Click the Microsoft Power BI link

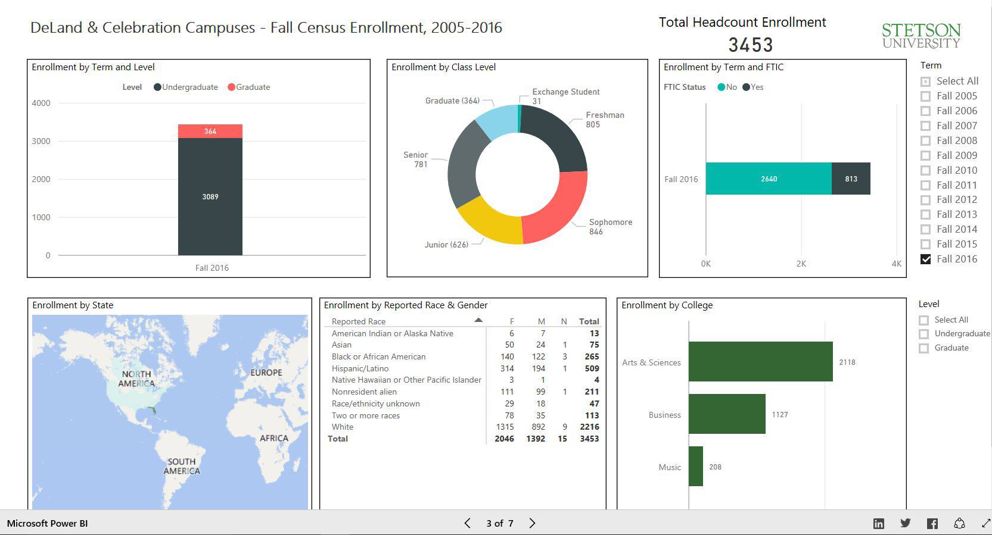pyautogui.click(x=47, y=524)
